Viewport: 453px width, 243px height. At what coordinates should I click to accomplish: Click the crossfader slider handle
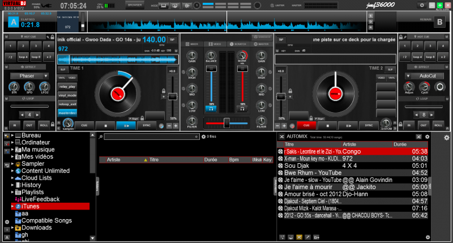click(x=226, y=122)
